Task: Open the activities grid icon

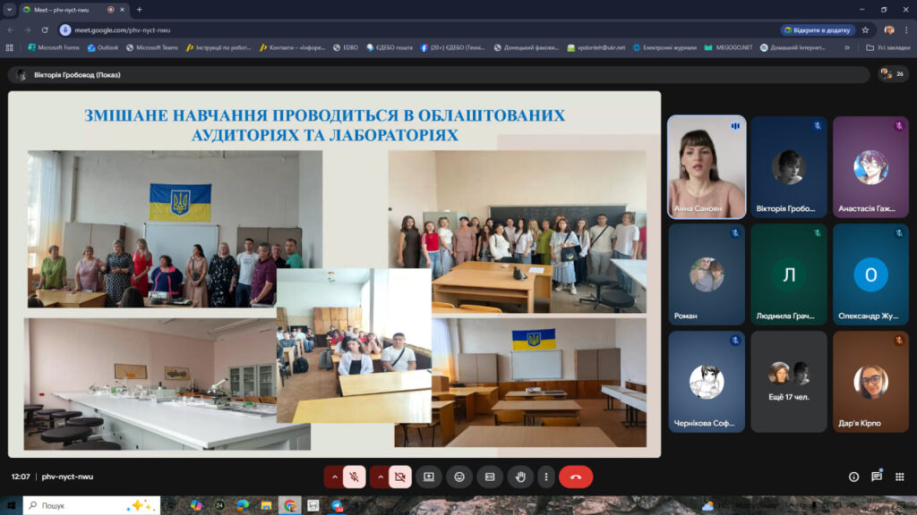Action: pyautogui.click(x=899, y=477)
